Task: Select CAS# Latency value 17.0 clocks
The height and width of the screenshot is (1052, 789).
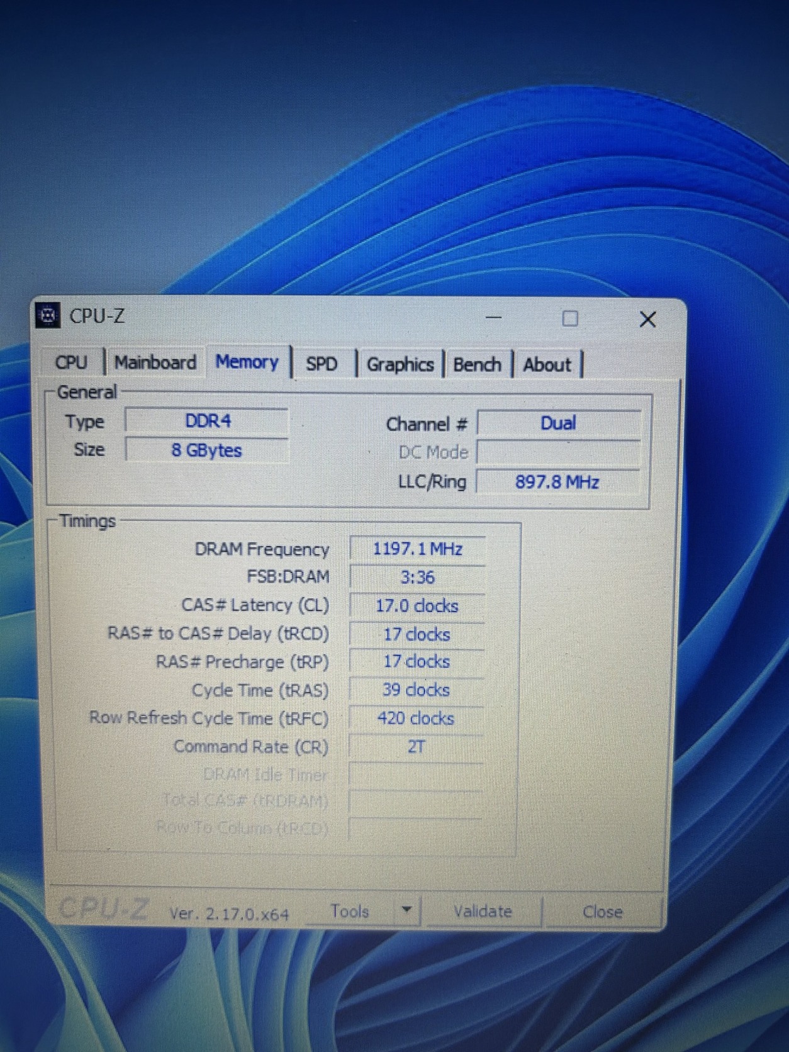Action: click(x=417, y=606)
